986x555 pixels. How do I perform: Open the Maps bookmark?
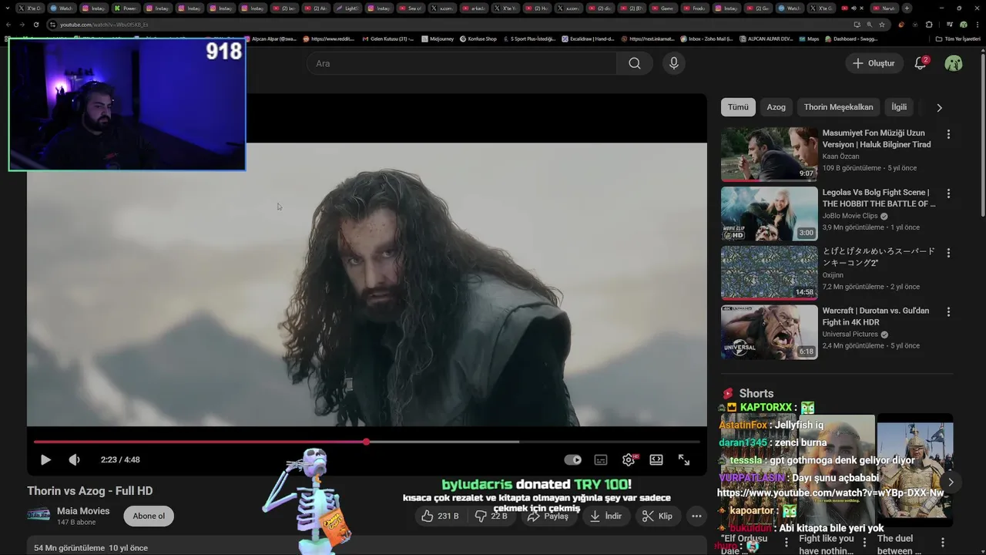[x=808, y=39]
